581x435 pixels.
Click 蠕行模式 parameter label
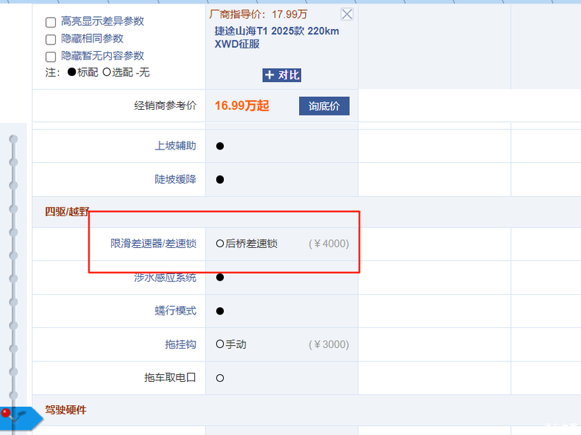point(175,310)
